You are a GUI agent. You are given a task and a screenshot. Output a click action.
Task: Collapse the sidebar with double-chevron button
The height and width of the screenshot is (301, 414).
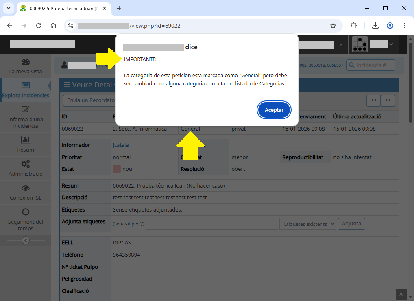tap(26, 240)
